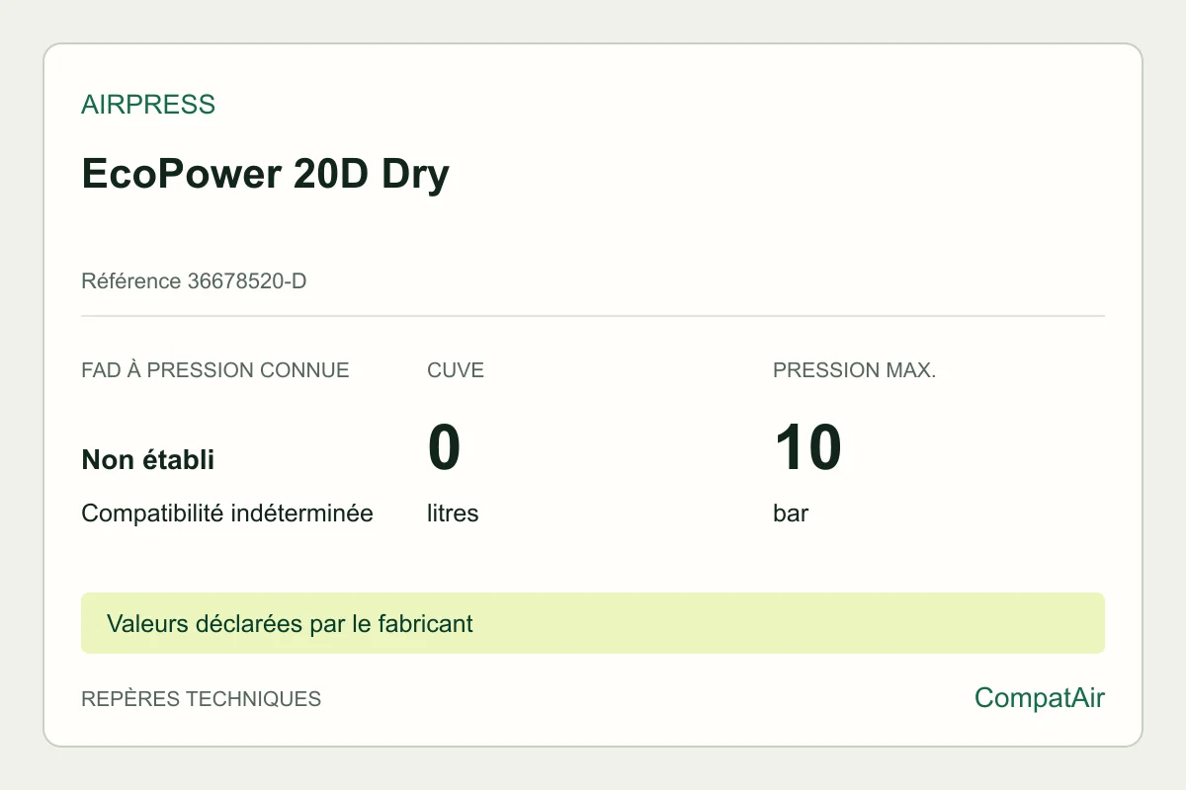Click the FAD À PRESSION CONNUE heading

coord(215,371)
